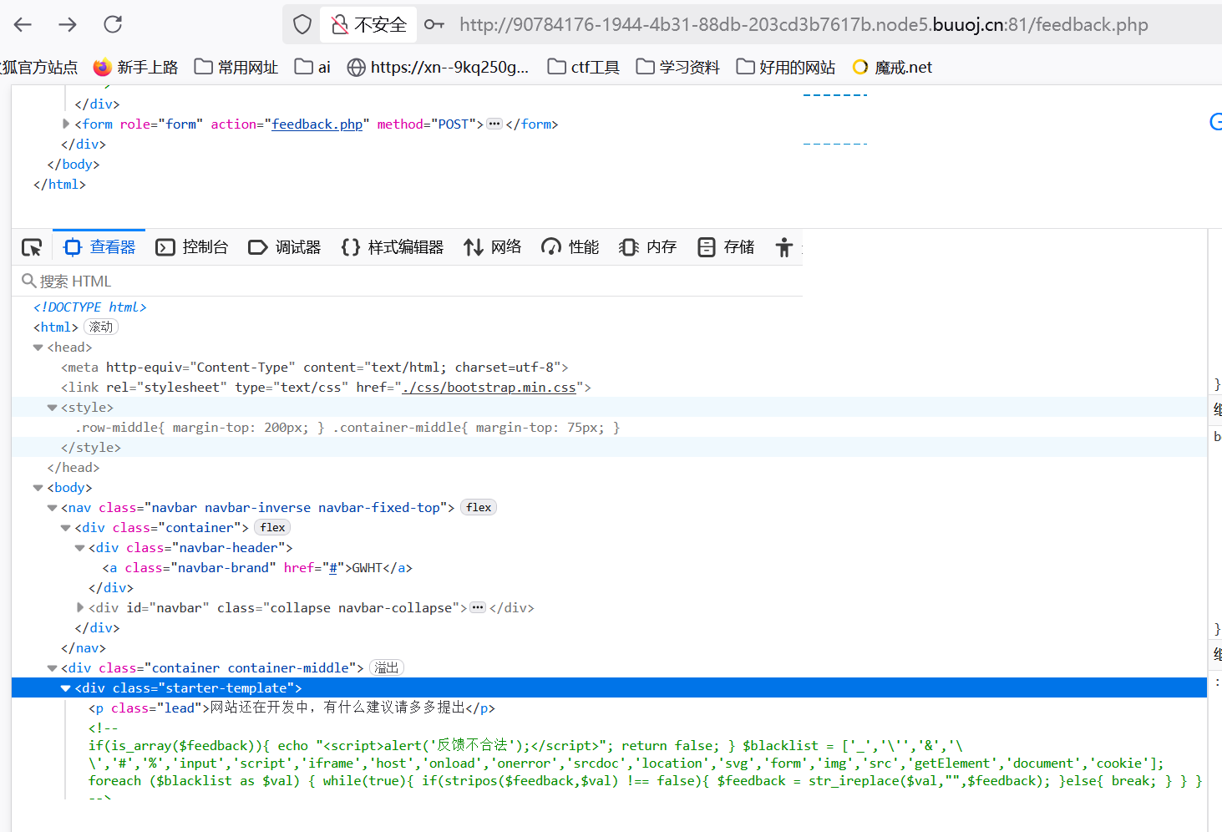Click the 滚动 badge next to html

[101, 327]
